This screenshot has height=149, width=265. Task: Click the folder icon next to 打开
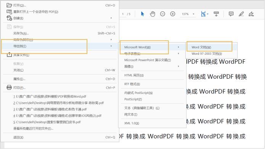click(9, 5)
